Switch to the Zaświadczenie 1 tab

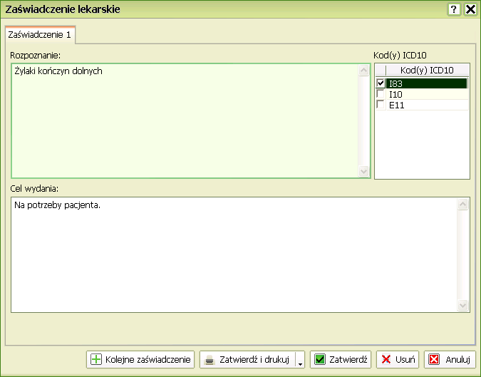(40, 35)
